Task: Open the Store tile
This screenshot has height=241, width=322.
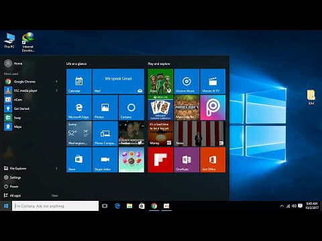Action: [79, 159]
